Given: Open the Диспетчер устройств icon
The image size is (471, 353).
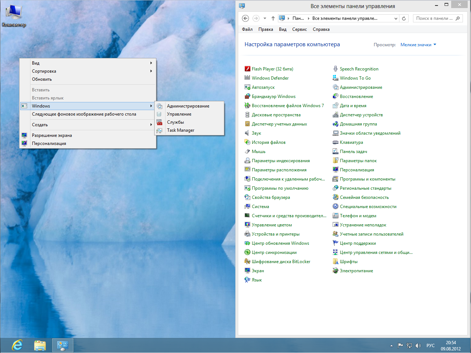Looking at the screenshot, I should coord(336,115).
